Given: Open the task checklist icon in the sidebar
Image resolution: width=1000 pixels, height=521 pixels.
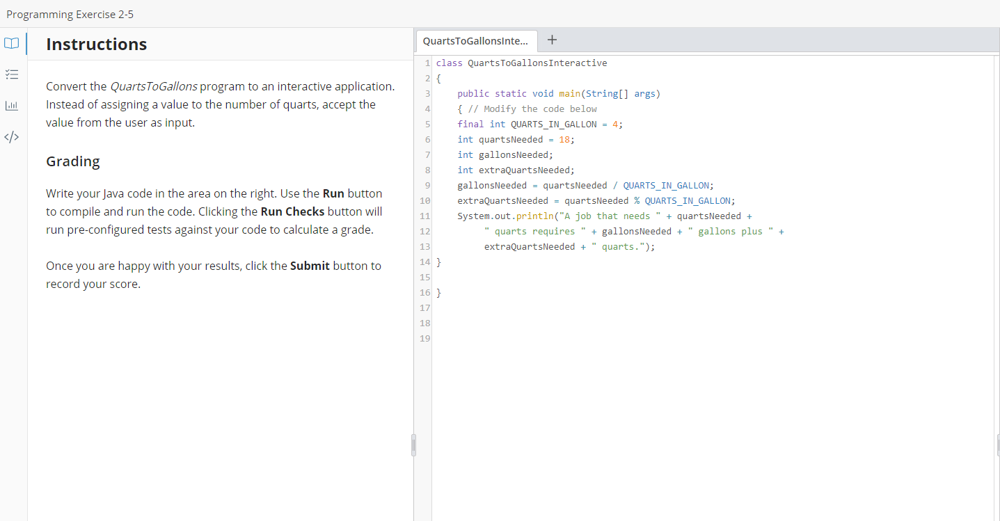Looking at the screenshot, I should point(11,74).
